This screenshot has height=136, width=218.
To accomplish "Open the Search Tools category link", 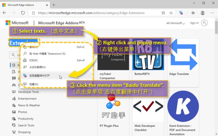I will pos(26,125).
